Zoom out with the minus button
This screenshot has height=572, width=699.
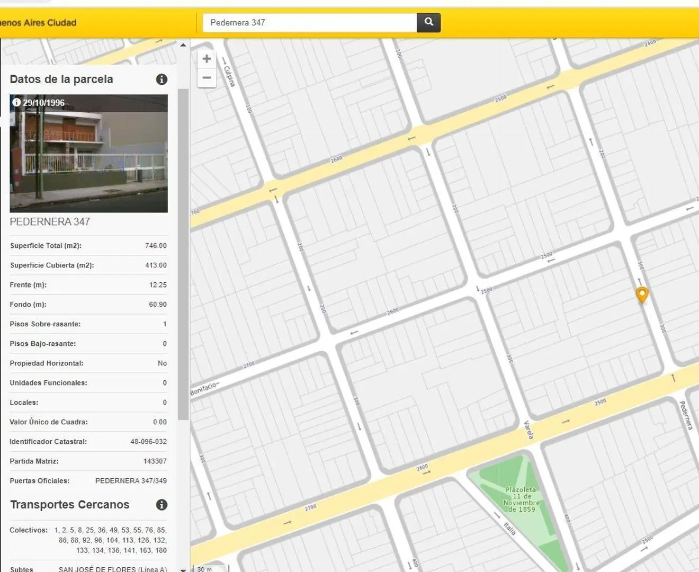[207, 78]
